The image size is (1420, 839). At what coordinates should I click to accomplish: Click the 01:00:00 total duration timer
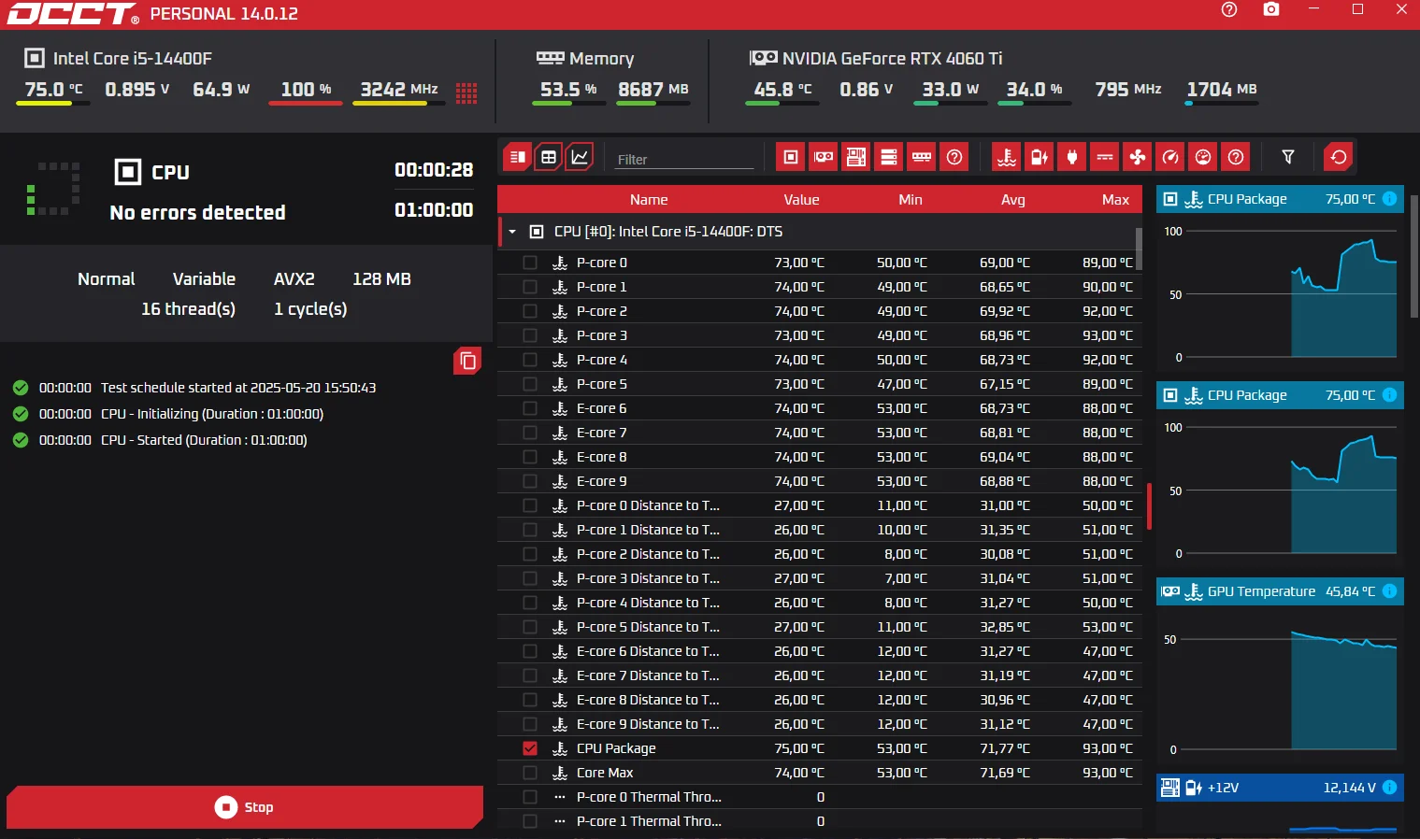click(x=434, y=210)
